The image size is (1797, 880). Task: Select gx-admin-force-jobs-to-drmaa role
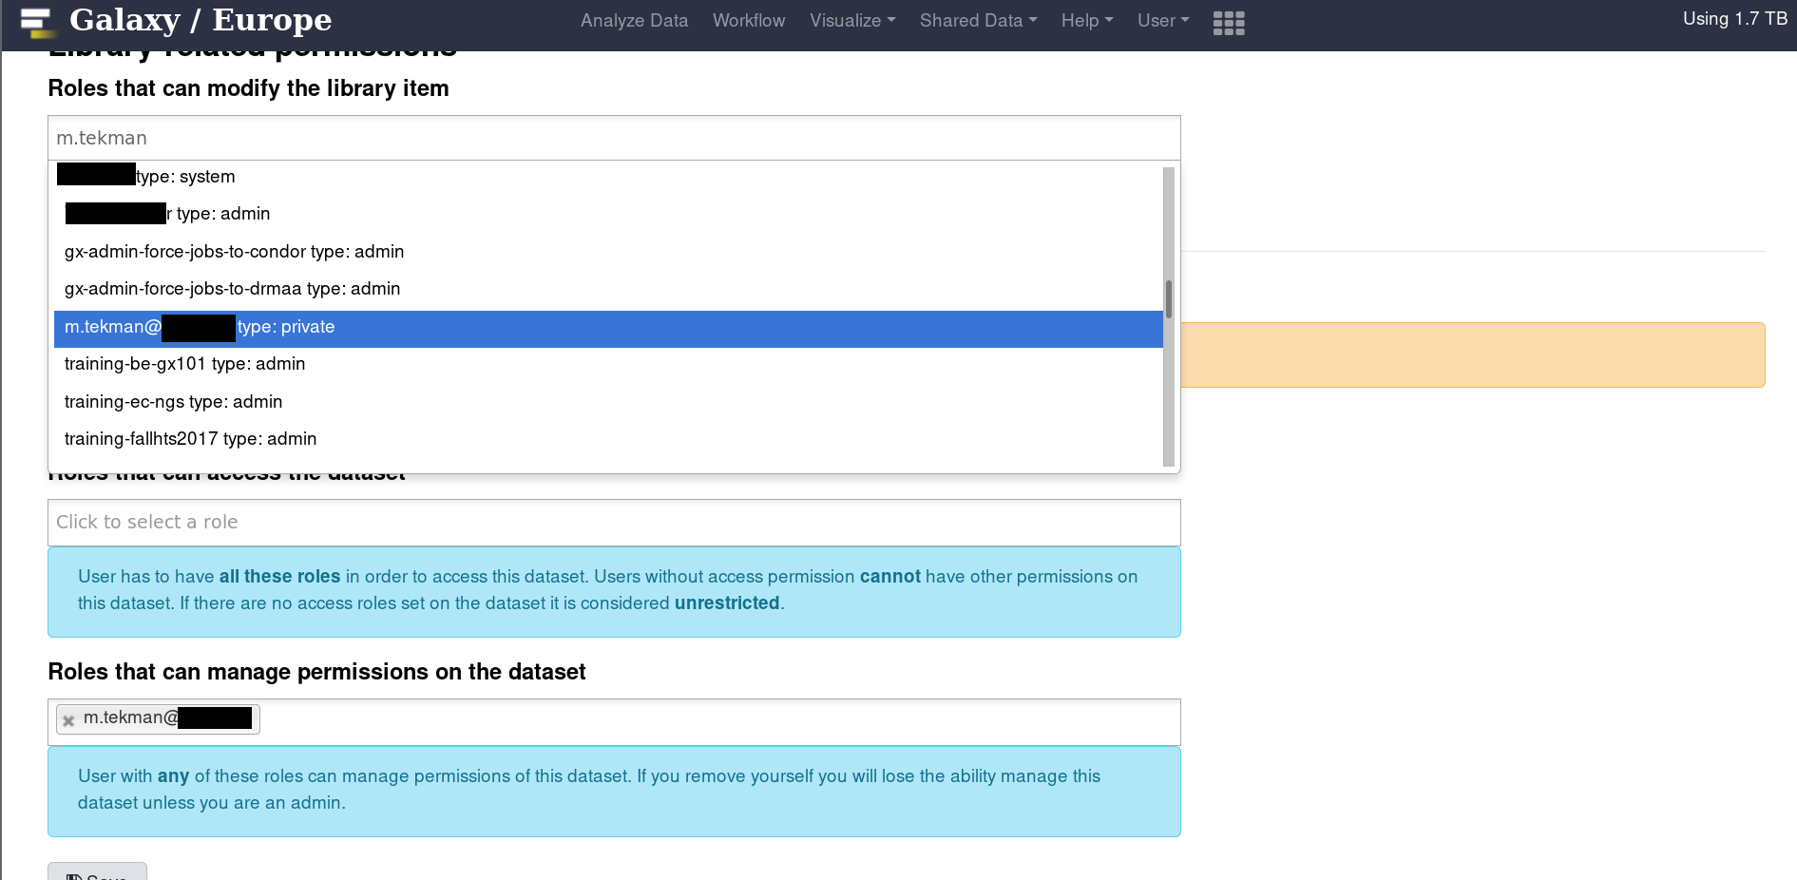pyautogui.click(x=608, y=289)
